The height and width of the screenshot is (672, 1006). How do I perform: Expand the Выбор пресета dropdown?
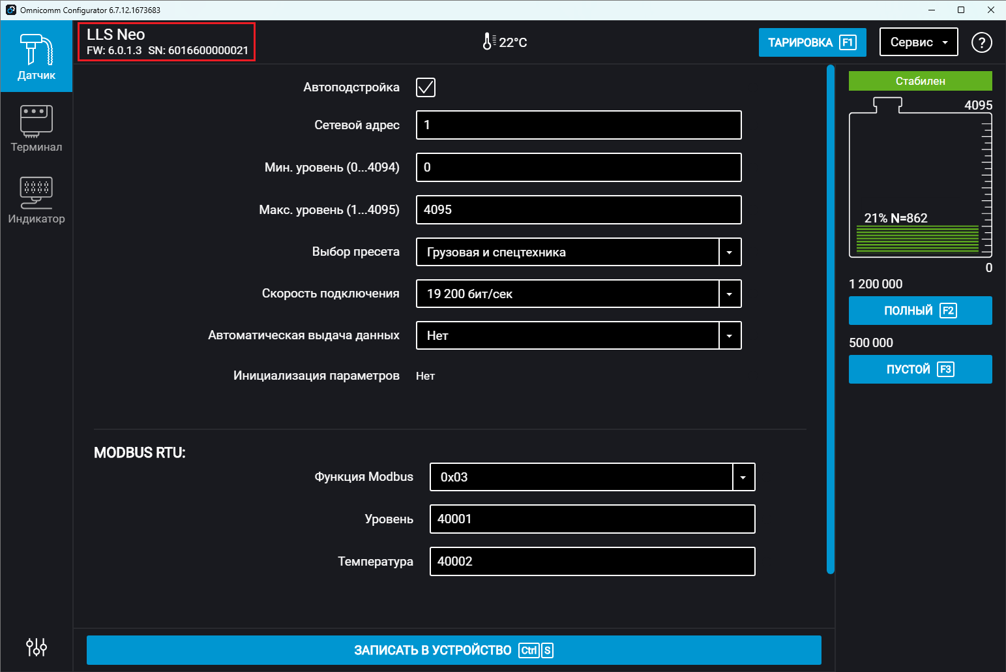tap(730, 252)
